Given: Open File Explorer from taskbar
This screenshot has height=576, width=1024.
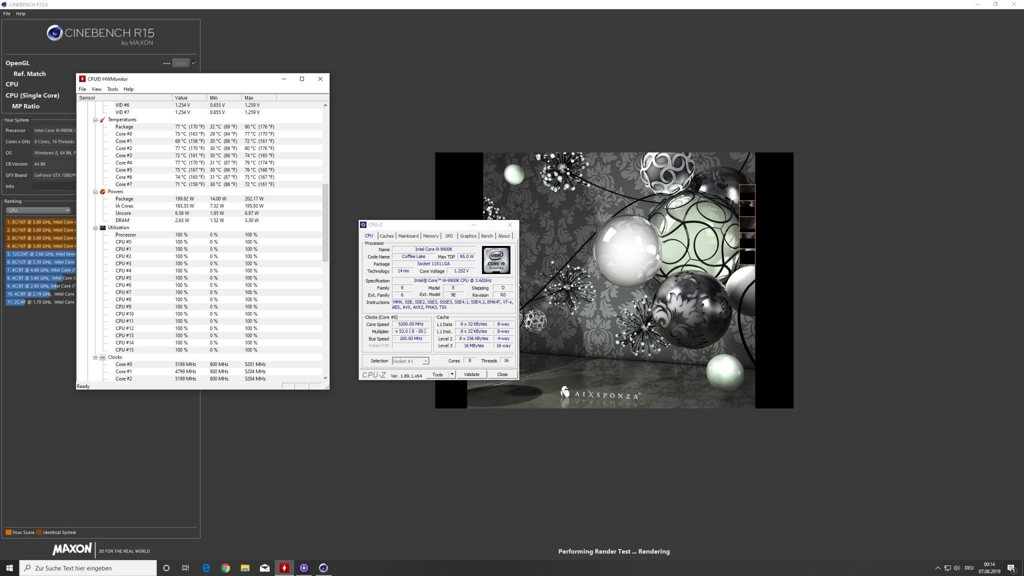Looking at the screenshot, I should tap(245, 568).
